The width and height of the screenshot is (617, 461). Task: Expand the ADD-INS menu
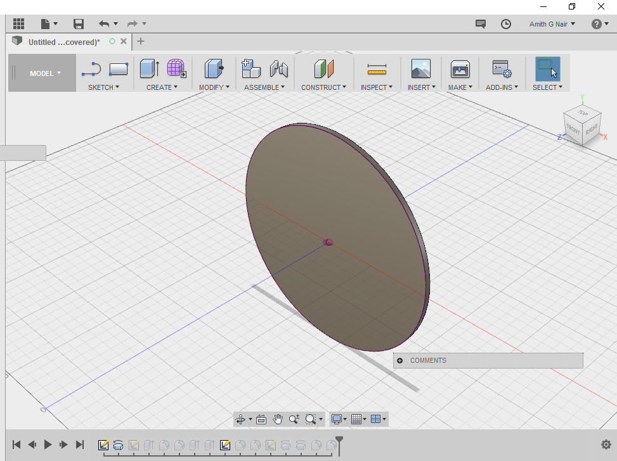(502, 87)
